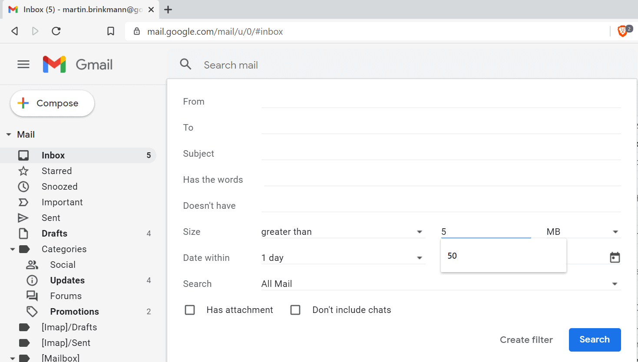Collapse the [Mailbox] tree arrow
The width and height of the screenshot is (638, 362).
pos(13,359)
